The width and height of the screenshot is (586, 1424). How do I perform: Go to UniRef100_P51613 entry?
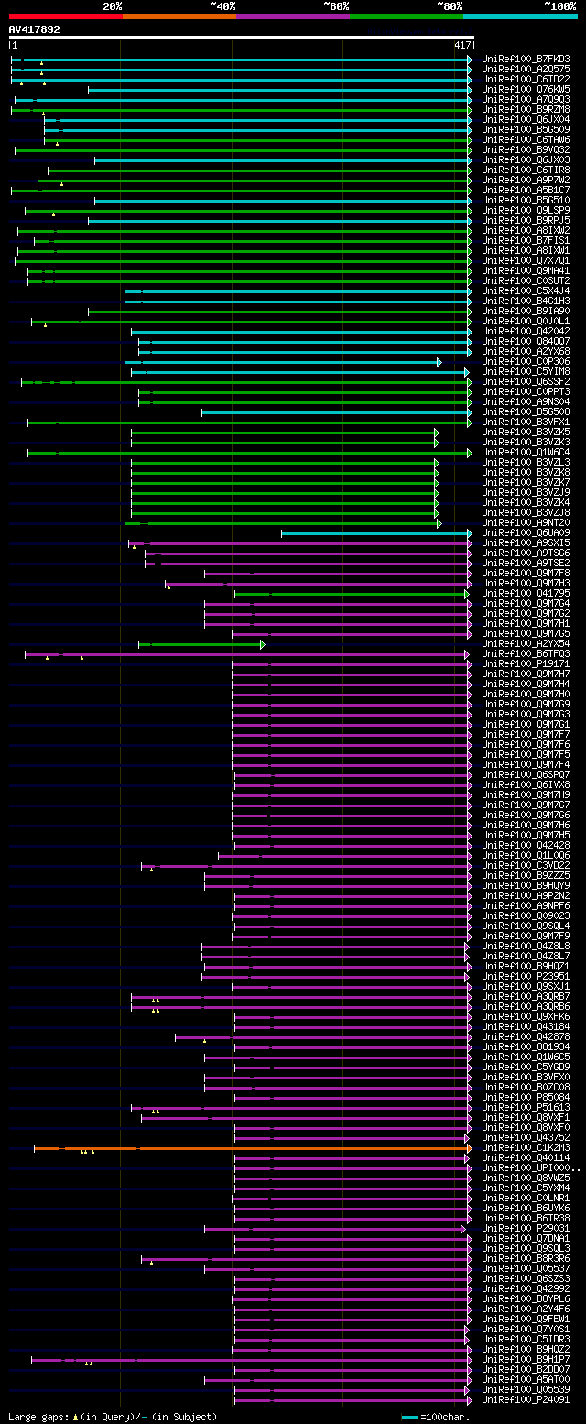click(x=526, y=1107)
